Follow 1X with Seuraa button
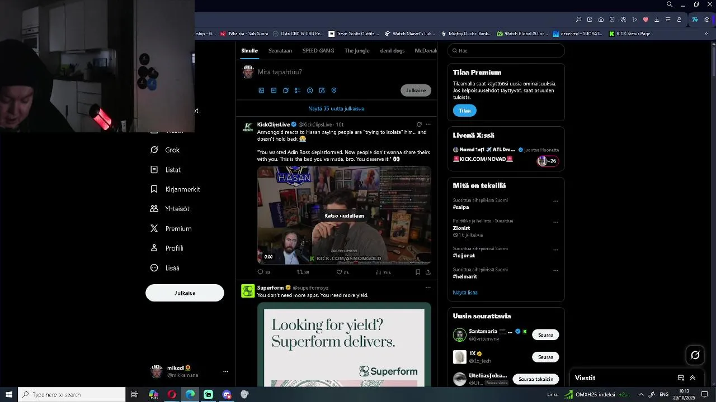This screenshot has height=402, width=716. click(545, 357)
